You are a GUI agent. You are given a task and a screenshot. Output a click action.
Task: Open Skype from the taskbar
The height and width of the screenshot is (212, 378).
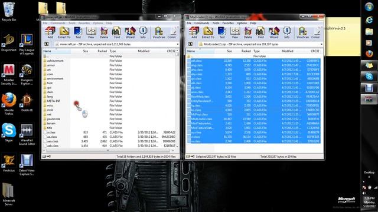tap(369, 77)
